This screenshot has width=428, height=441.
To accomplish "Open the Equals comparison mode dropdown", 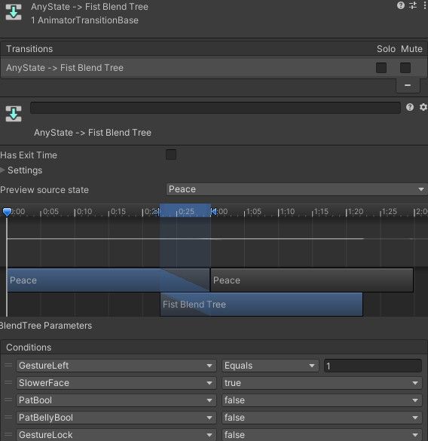I will 271,366.
